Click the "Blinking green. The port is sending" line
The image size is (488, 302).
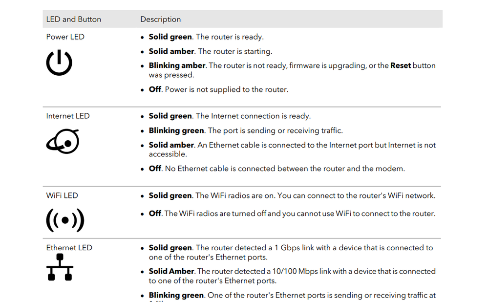point(246,130)
